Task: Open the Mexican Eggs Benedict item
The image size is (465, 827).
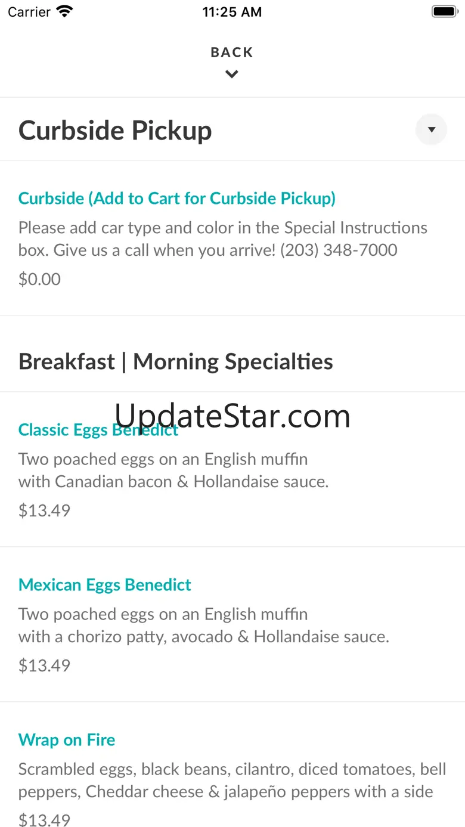Action: coord(104,585)
